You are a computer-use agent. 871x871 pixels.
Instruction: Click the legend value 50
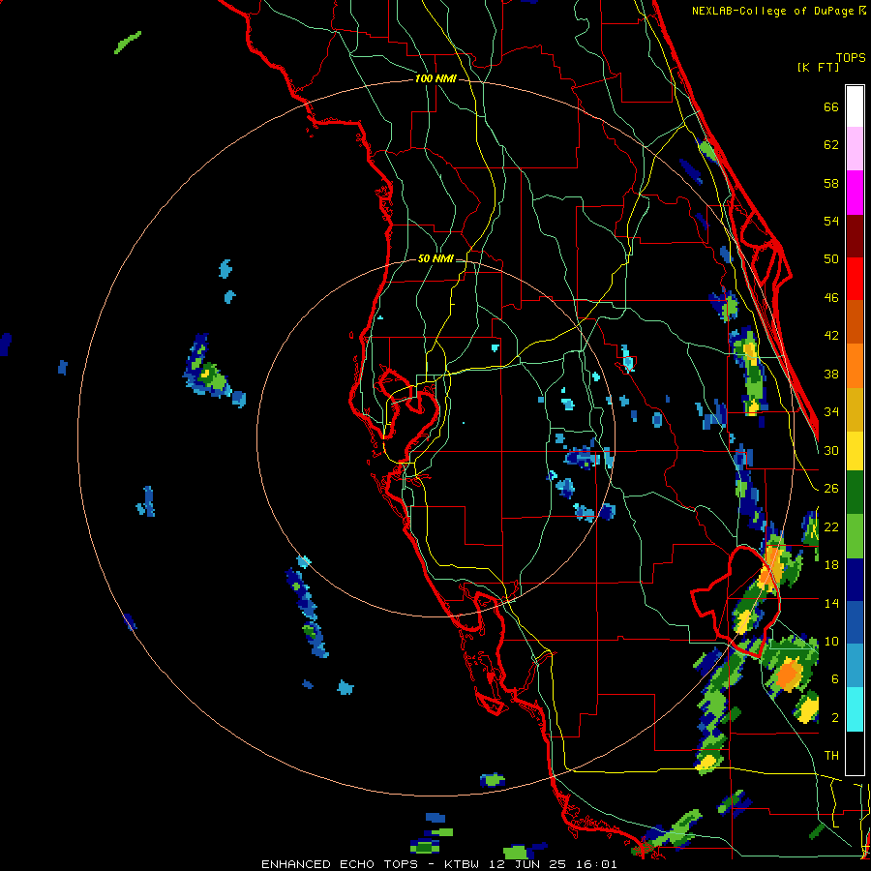pyautogui.click(x=831, y=259)
